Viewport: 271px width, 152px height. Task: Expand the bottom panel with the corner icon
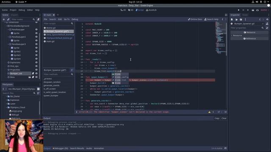click(225, 148)
